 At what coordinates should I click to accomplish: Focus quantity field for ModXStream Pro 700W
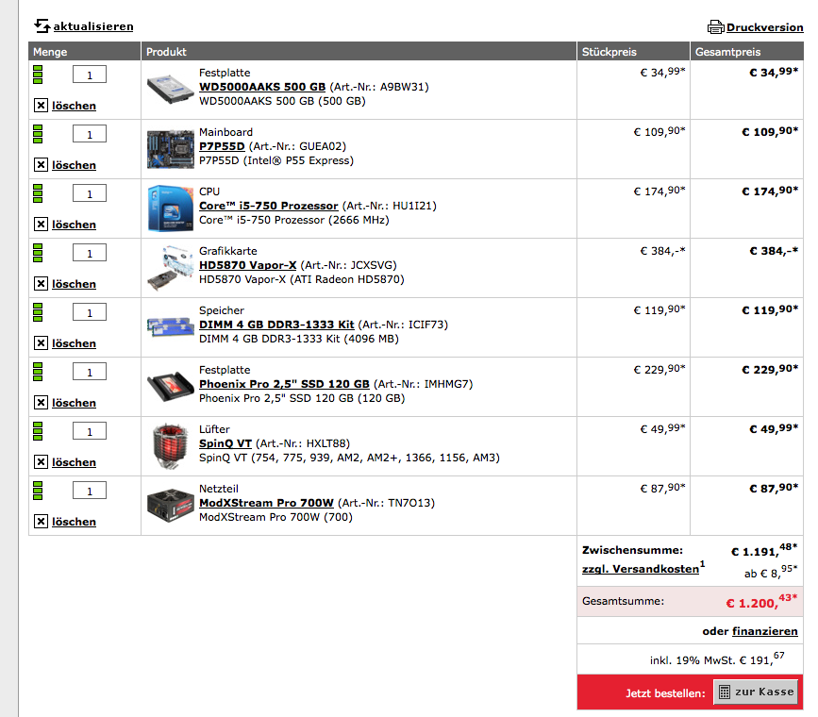[x=90, y=491]
